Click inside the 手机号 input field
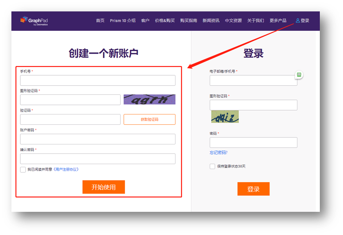 click(98, 80)
